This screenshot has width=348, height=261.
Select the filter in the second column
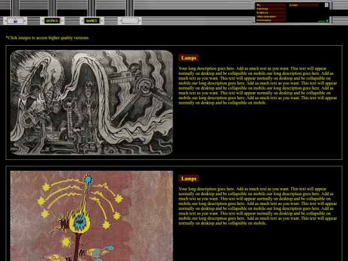[304, 5]
